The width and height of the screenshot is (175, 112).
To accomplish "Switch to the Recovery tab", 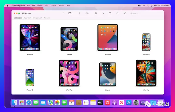I will click(47, 18).
